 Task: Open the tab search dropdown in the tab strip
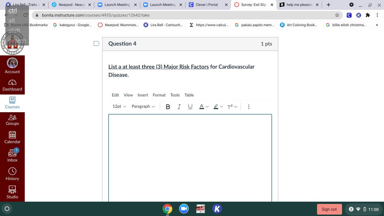coord(351,5)
